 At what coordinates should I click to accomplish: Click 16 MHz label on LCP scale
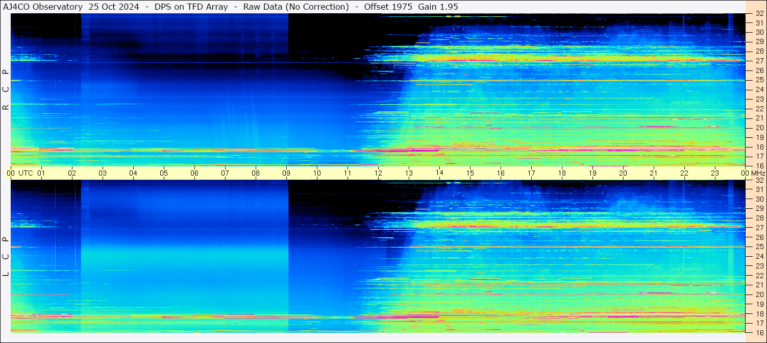tap(759, 332)
